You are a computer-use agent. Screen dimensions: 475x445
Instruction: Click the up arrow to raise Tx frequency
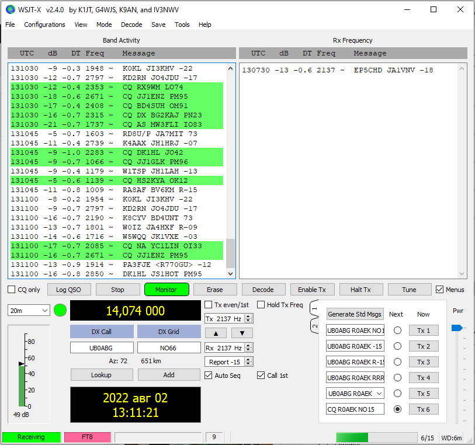[x=216, y=332]
